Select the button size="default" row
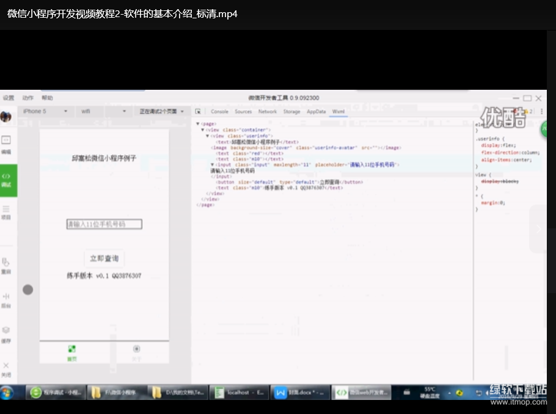This screenshot has width=556, height=414. coord(290,182)
